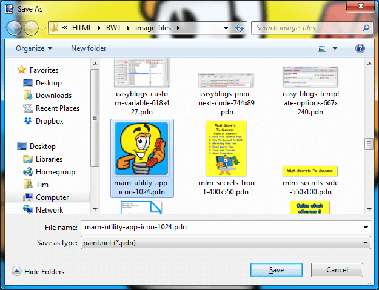
Task: Click the Save button
Action: click(277, 270)
